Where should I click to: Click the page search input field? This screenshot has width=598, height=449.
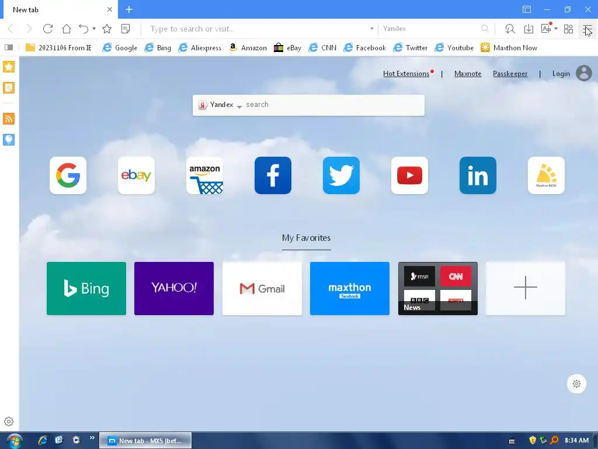pos(333,105)
